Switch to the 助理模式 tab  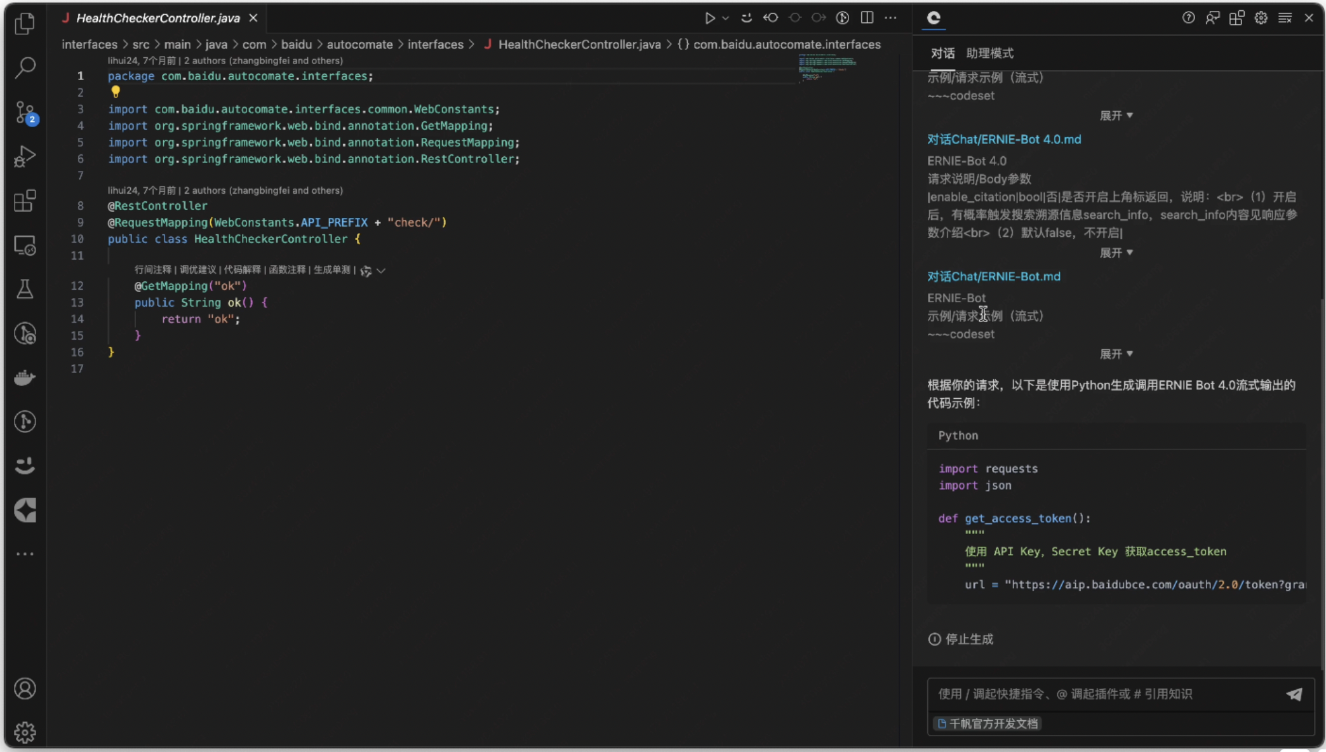tap(989, 53)
